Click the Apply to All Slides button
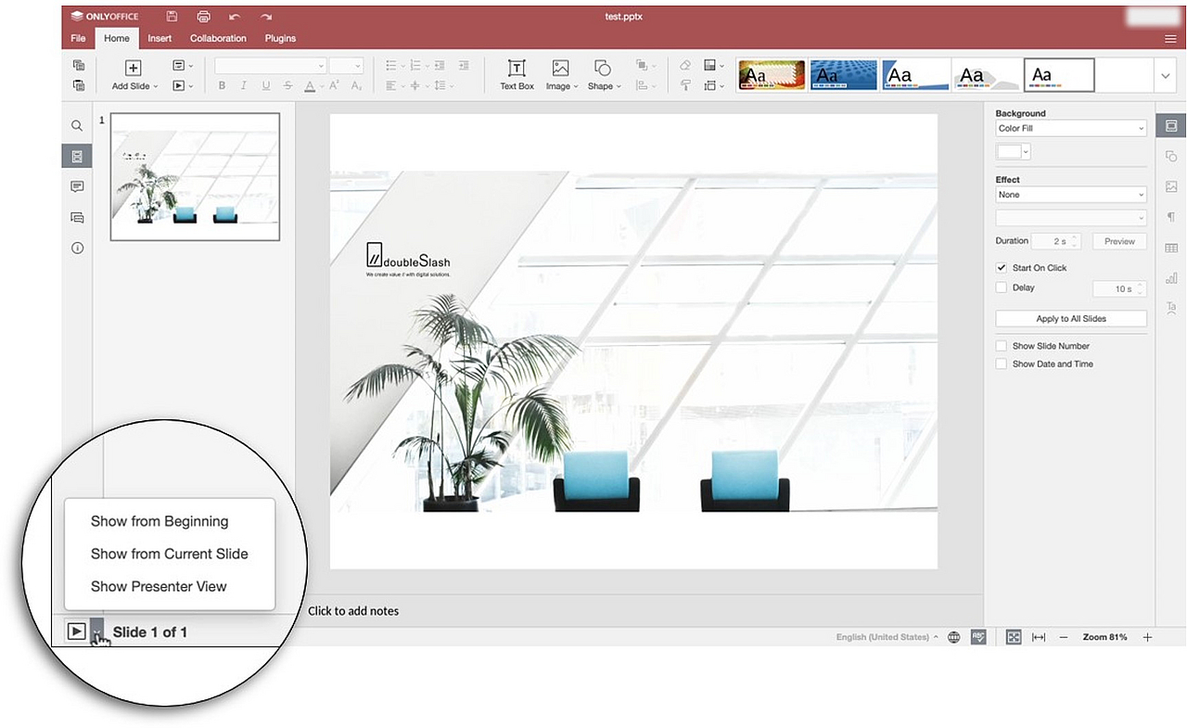The width and height of the screenshot is (1187, 728). tap(1070, 318)
